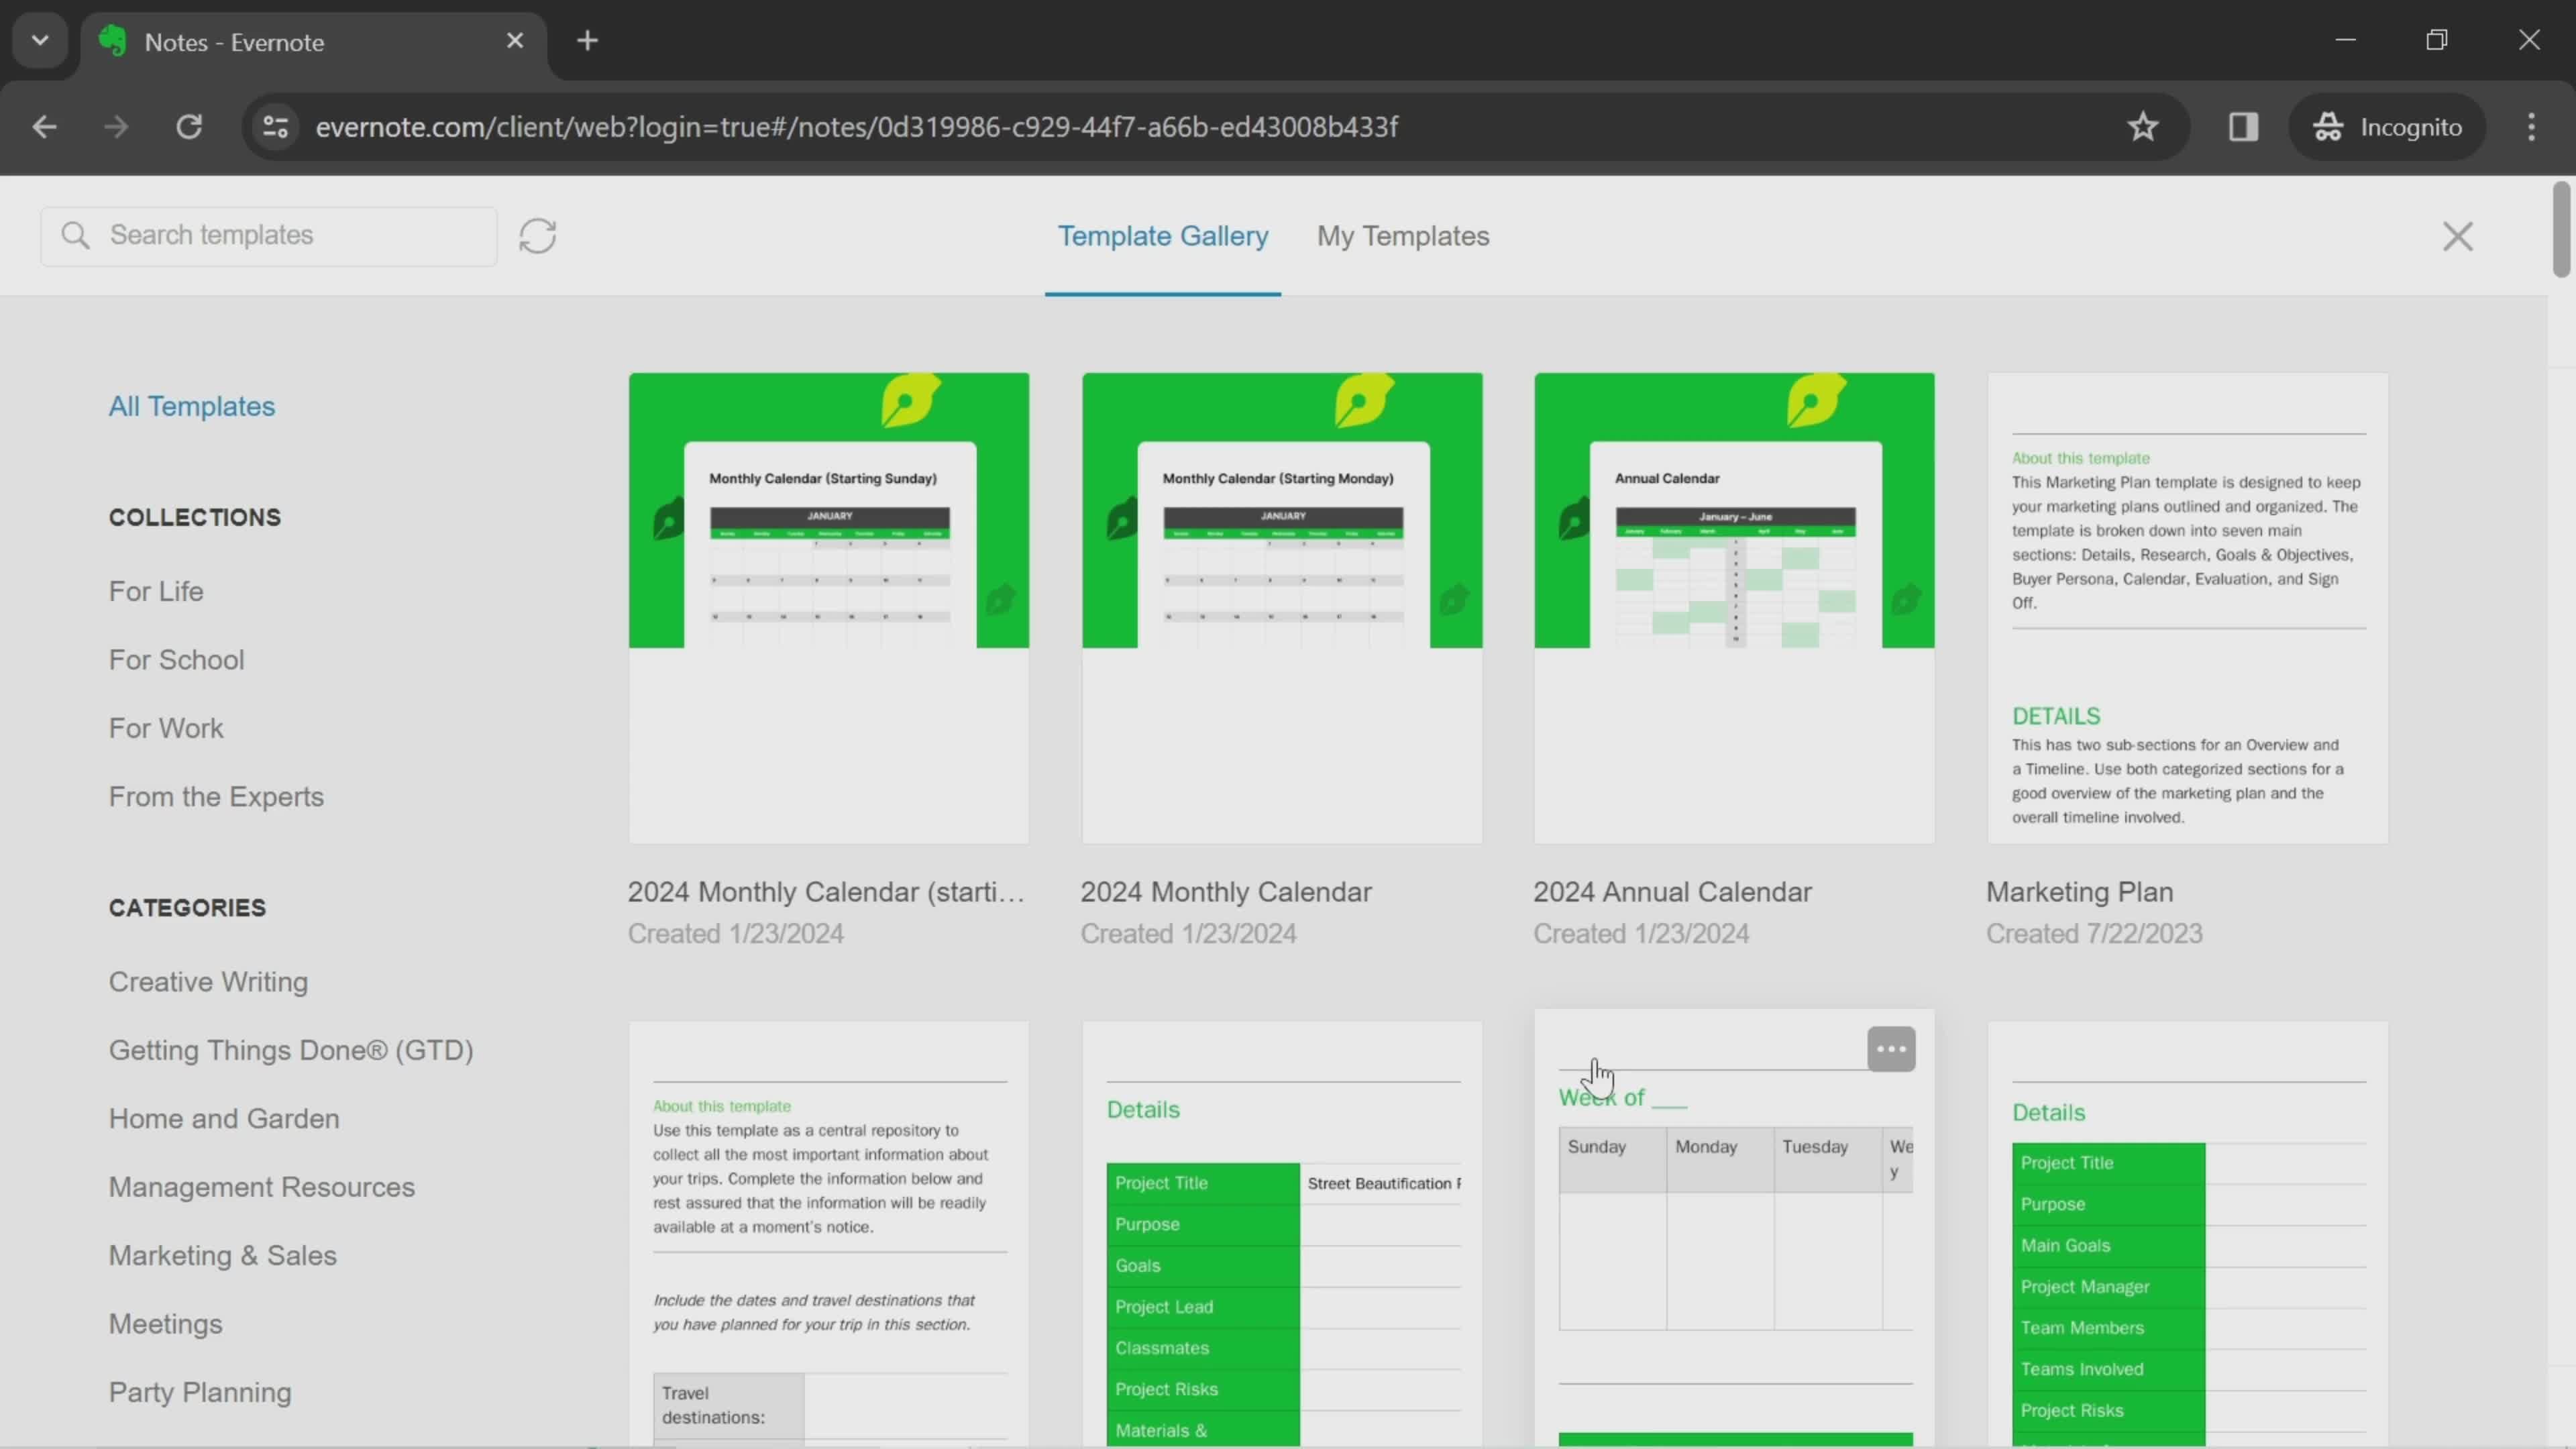
Task: Select the Template Gallery tab
Action: pos(1163,235)
